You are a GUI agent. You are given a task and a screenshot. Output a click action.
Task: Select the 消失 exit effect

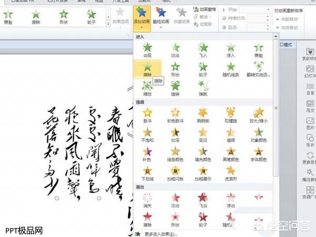[x=147, y=201]
